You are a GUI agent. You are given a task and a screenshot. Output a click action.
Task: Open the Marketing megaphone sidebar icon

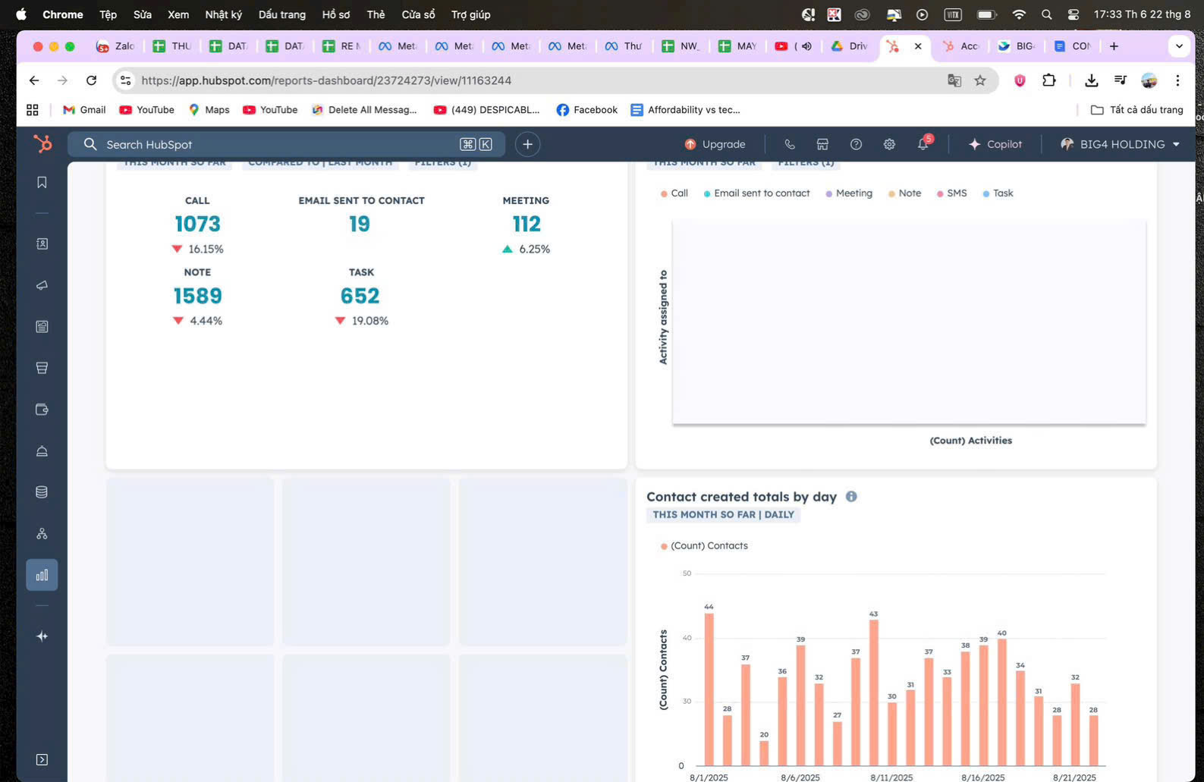pos(42,285)
